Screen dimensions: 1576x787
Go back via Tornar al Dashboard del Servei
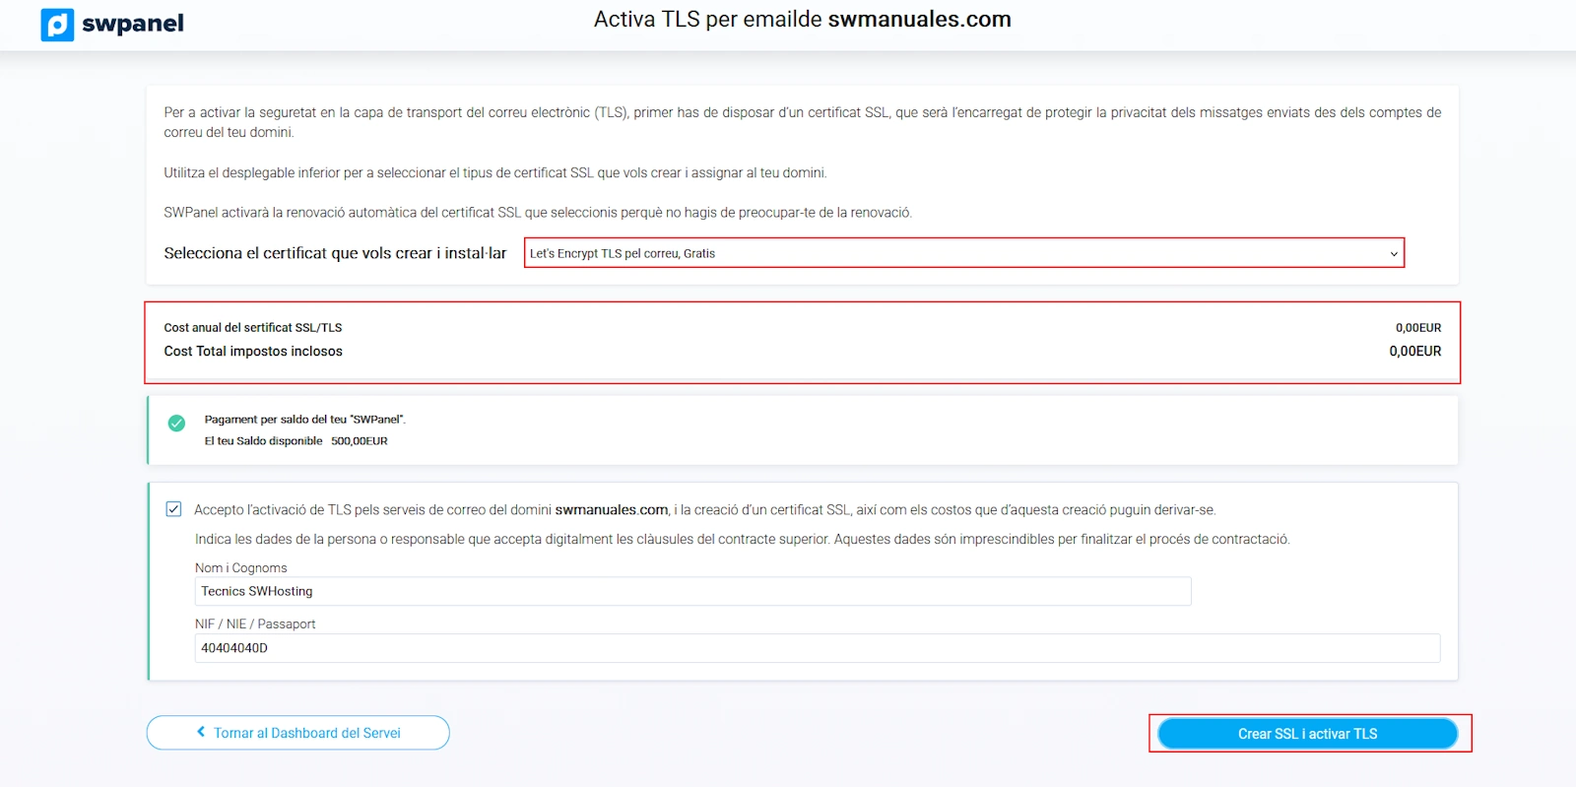coord(306,733)
